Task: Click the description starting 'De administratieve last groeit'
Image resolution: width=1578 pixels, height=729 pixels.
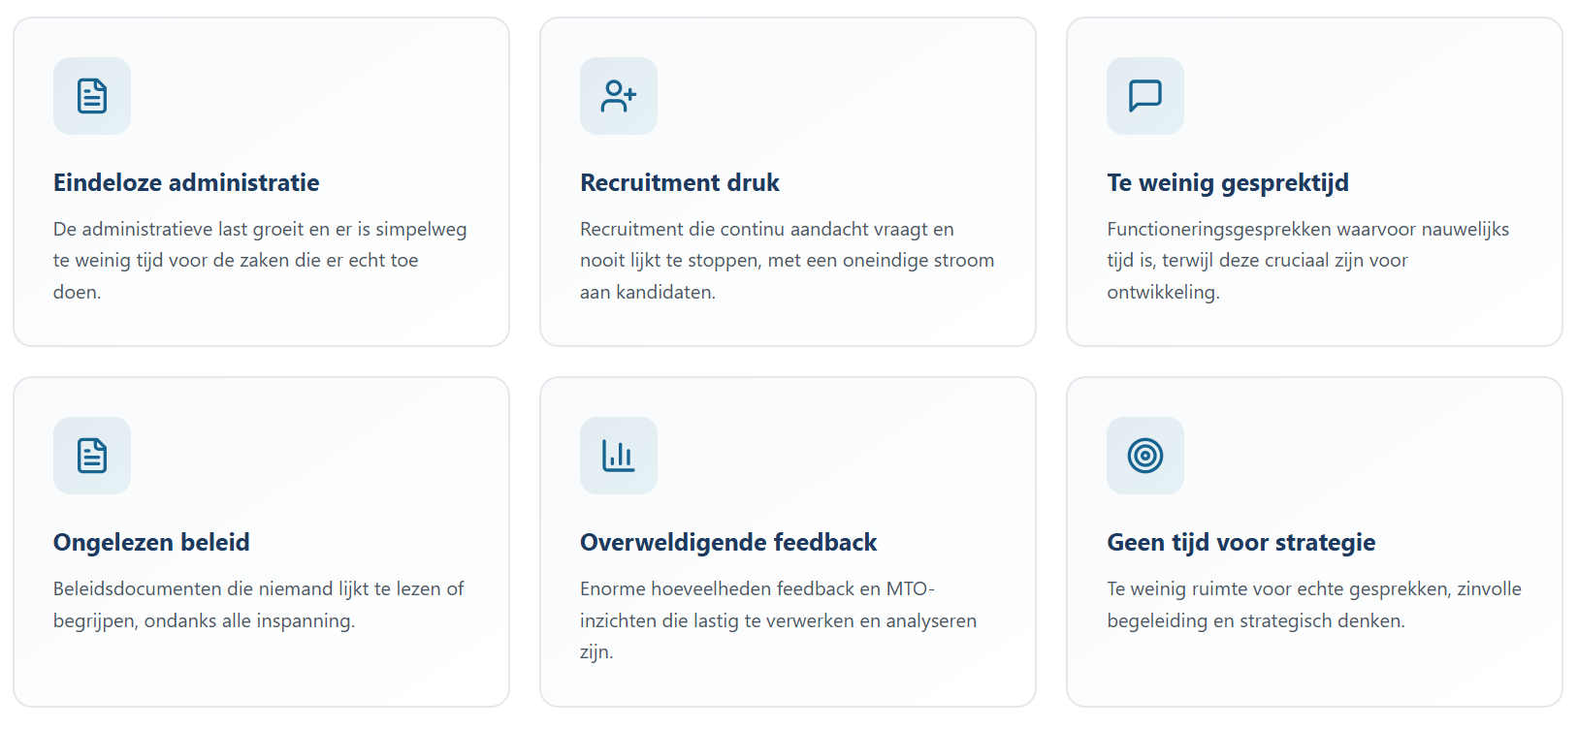Action: tap(260, 261)
